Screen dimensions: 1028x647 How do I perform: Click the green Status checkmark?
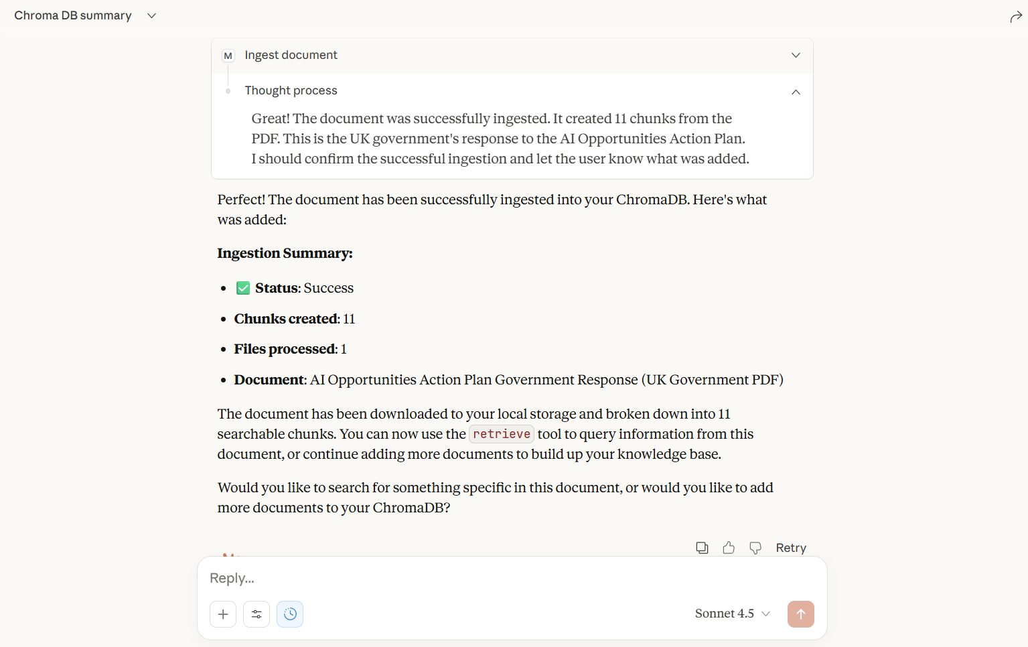[x=243, y=288]
